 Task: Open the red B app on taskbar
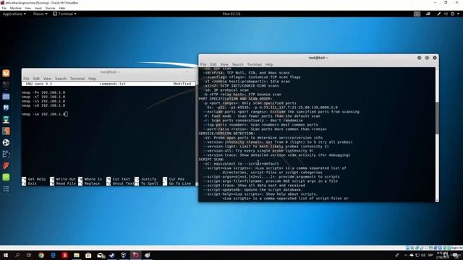(65, 255)
